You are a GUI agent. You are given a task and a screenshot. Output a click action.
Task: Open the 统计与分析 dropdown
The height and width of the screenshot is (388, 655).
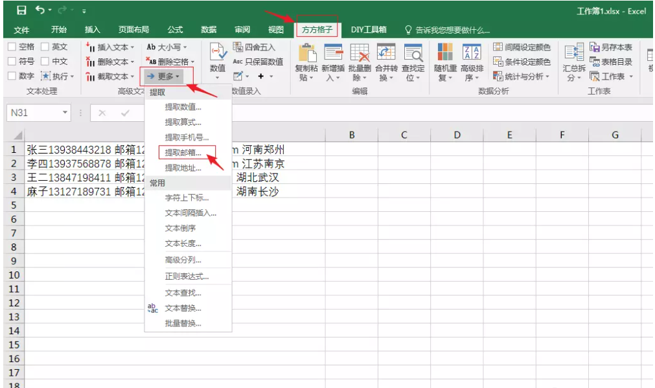click(x=522, y=76)
